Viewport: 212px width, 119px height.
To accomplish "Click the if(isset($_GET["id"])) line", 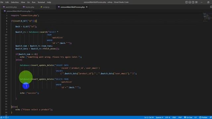I will 24,21.
